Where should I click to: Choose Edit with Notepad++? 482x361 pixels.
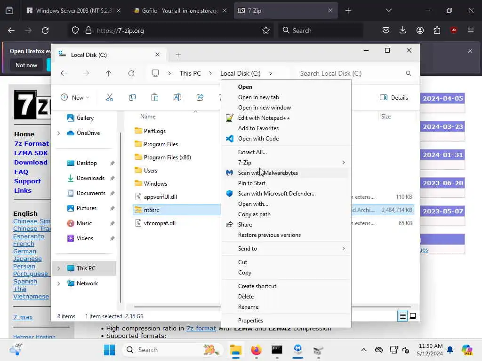click(x=286, y=118)
